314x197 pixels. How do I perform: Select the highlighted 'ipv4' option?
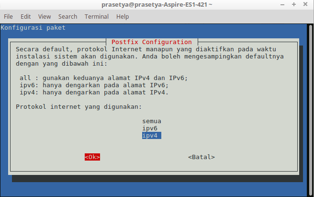point(152,136)
